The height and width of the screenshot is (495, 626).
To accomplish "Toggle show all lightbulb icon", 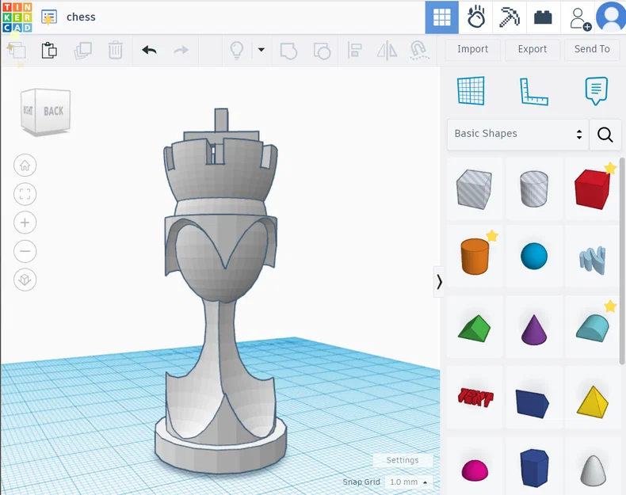I will 237,51.
